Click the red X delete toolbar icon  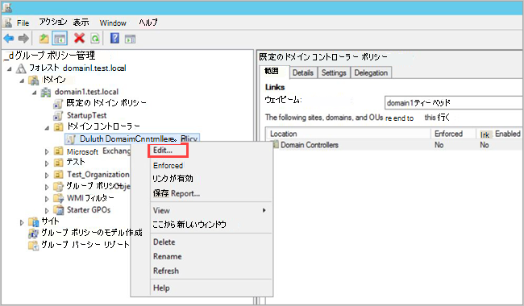pos(79,39)
